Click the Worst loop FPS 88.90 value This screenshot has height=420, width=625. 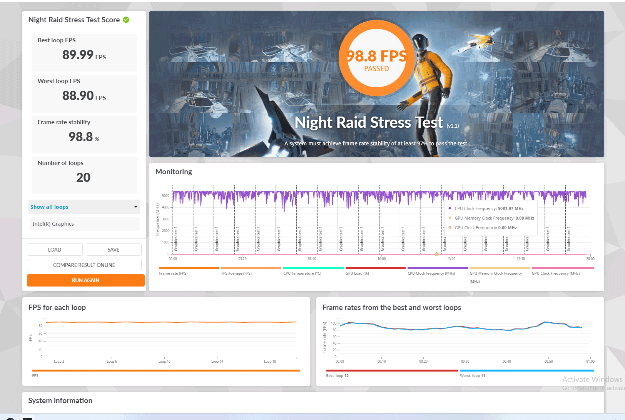click(84, 96)
